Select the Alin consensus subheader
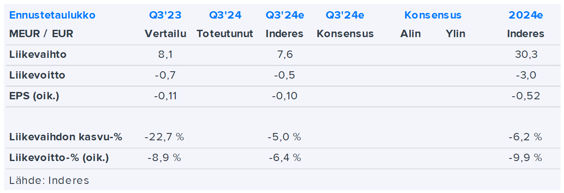The image size is (564, 193). 410,34
